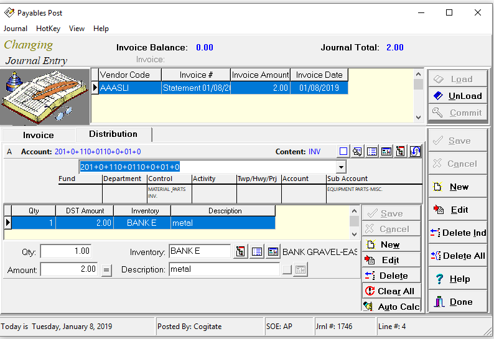Click the Invoice Amount column header
The image size is (494, 339).
[x=260, y=75]
